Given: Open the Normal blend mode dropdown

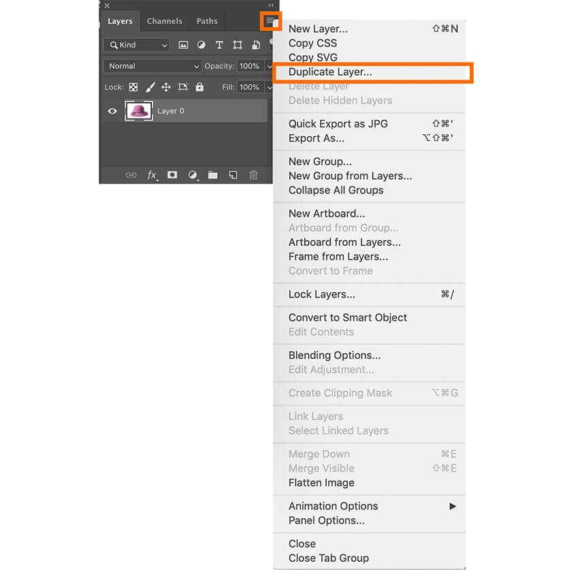Looking at the screenshot, I should pyautogui.click(x=152, y=66).
